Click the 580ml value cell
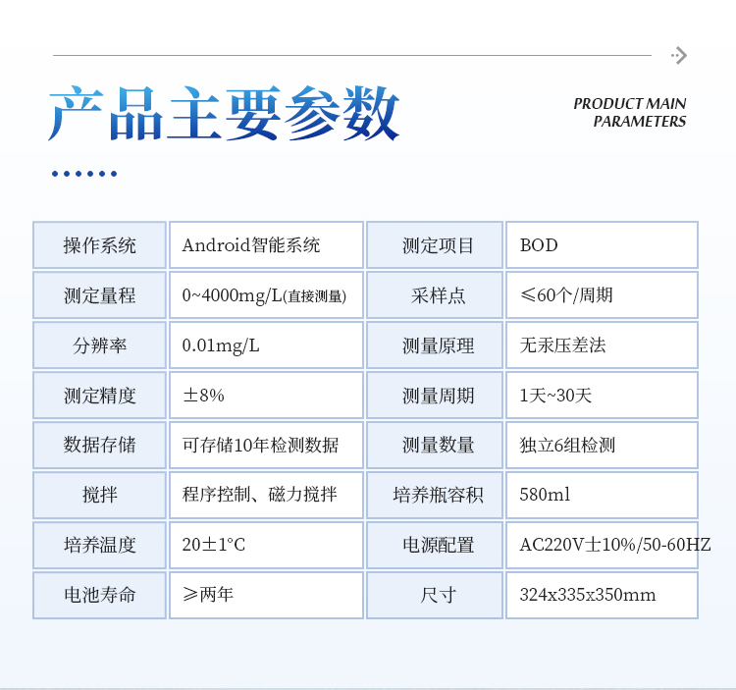This screenshot has height=690, width=736. (x=602, y=496)
